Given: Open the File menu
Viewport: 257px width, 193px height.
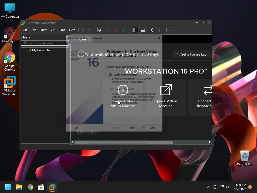Looking at the screenshot, I should click(x=25, y=30).
